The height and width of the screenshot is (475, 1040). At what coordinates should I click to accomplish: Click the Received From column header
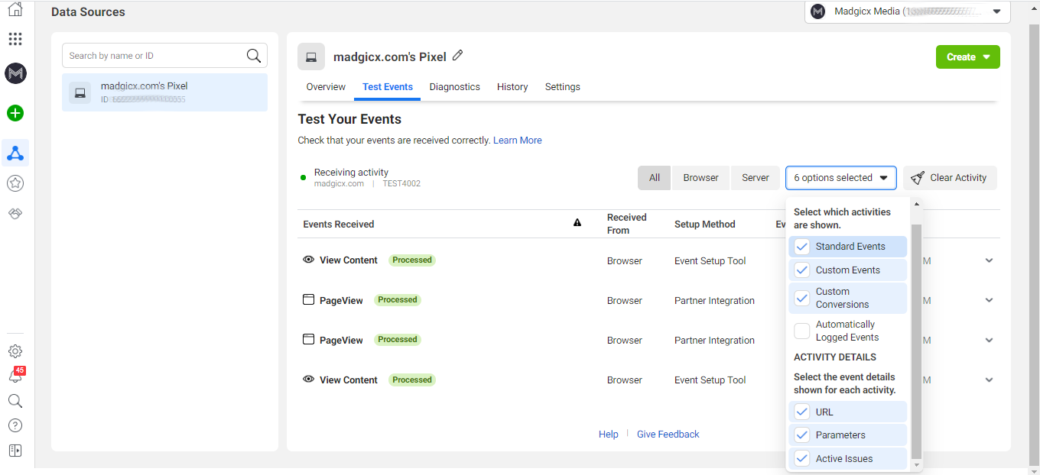click(627, 224)
